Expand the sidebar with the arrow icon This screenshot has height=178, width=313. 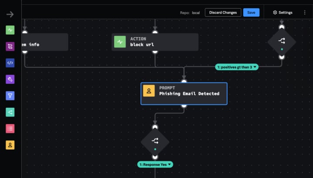[10, 14]
